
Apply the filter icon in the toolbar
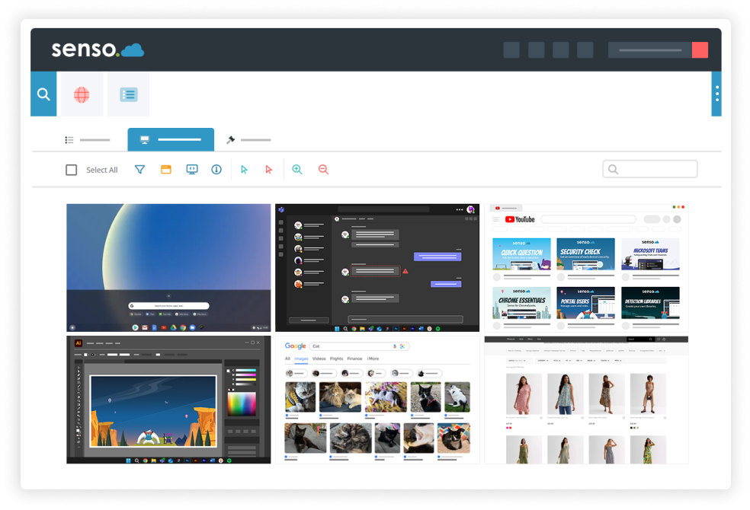click(139, 169)
